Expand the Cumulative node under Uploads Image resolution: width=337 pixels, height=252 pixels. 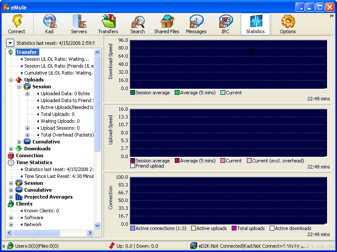pos(19,142)
